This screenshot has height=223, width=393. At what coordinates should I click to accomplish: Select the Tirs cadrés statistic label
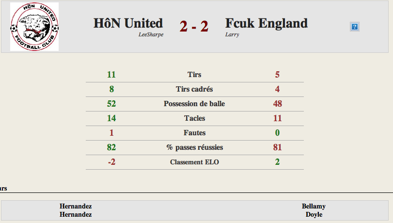point(194,89)
